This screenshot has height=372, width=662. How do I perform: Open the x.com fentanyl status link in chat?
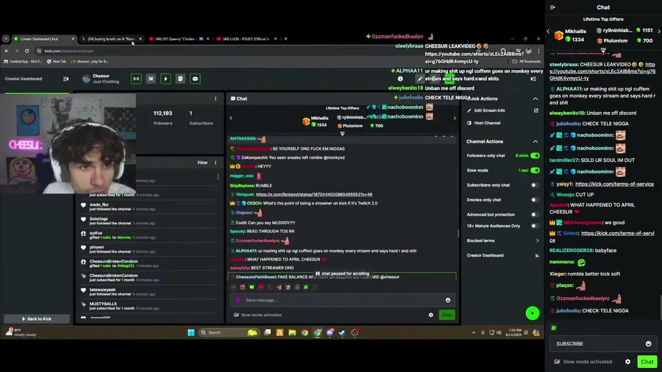pos(314,194)
